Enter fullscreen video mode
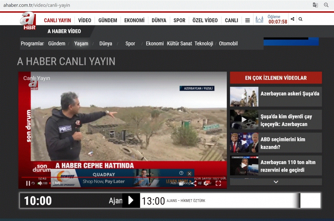The height and width of the screenshot is (221, 334). 218,183
